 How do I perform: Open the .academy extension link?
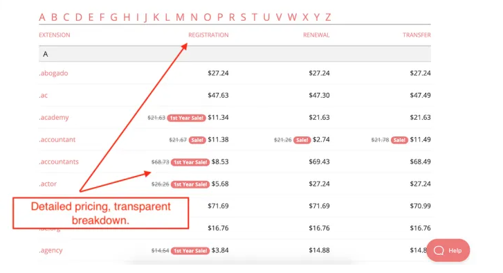tap(54, 118)
